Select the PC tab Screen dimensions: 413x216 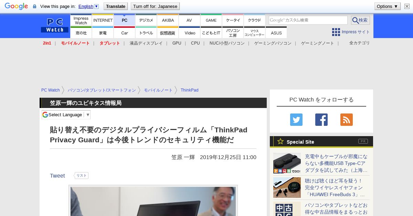pyautogui.click(x=124, y=20)
